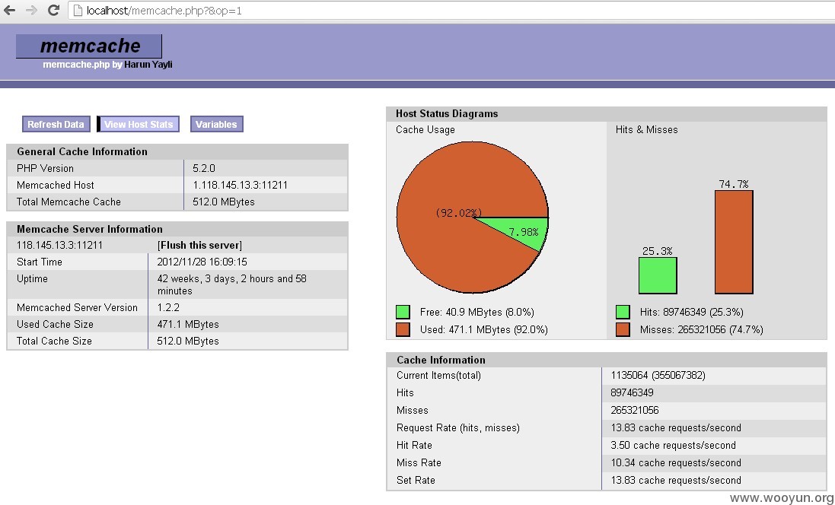The image size is (835, 505).
Task: Click the Hits & Misses chart title
Action: (x=646, y=130)
